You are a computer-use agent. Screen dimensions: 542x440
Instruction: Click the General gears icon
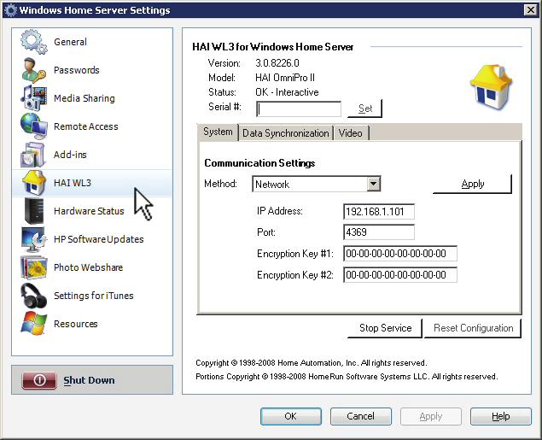33,42
